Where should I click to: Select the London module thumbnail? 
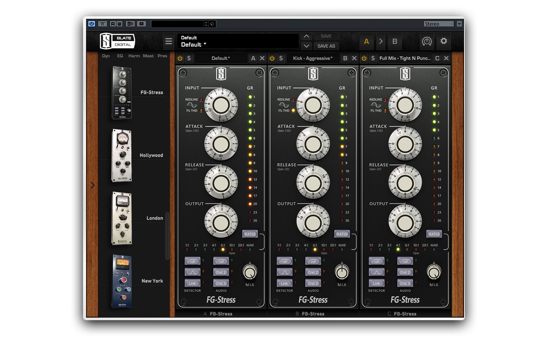122,218
